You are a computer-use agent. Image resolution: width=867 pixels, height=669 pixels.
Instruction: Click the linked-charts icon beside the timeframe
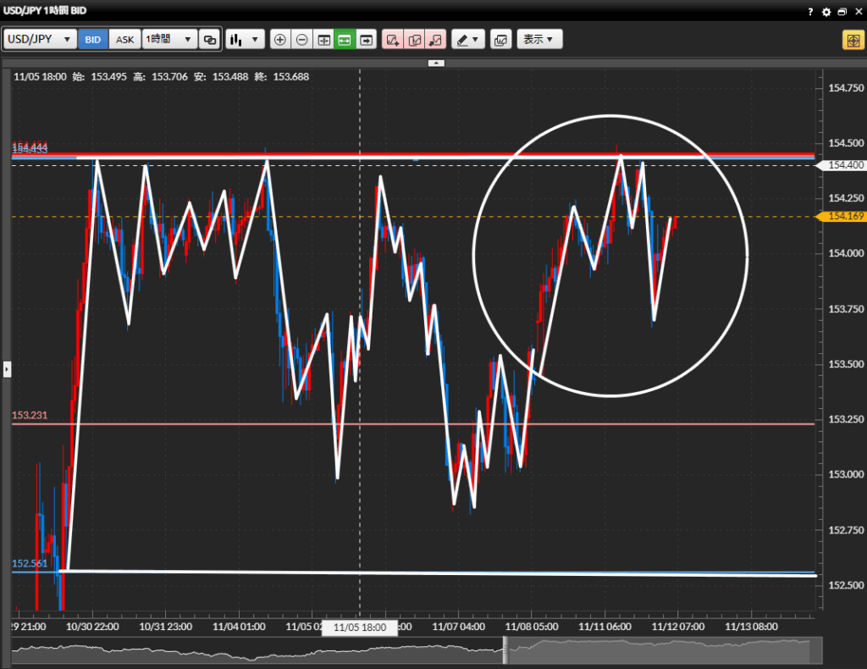(211, 40)
